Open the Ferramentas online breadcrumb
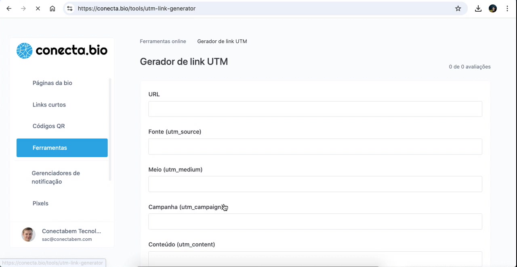This screenshot has height=267, width=517. pos(163,41)
